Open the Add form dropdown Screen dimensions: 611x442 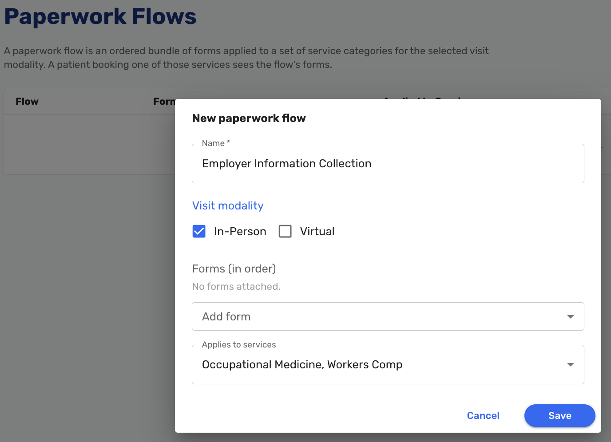coord(388,316)
